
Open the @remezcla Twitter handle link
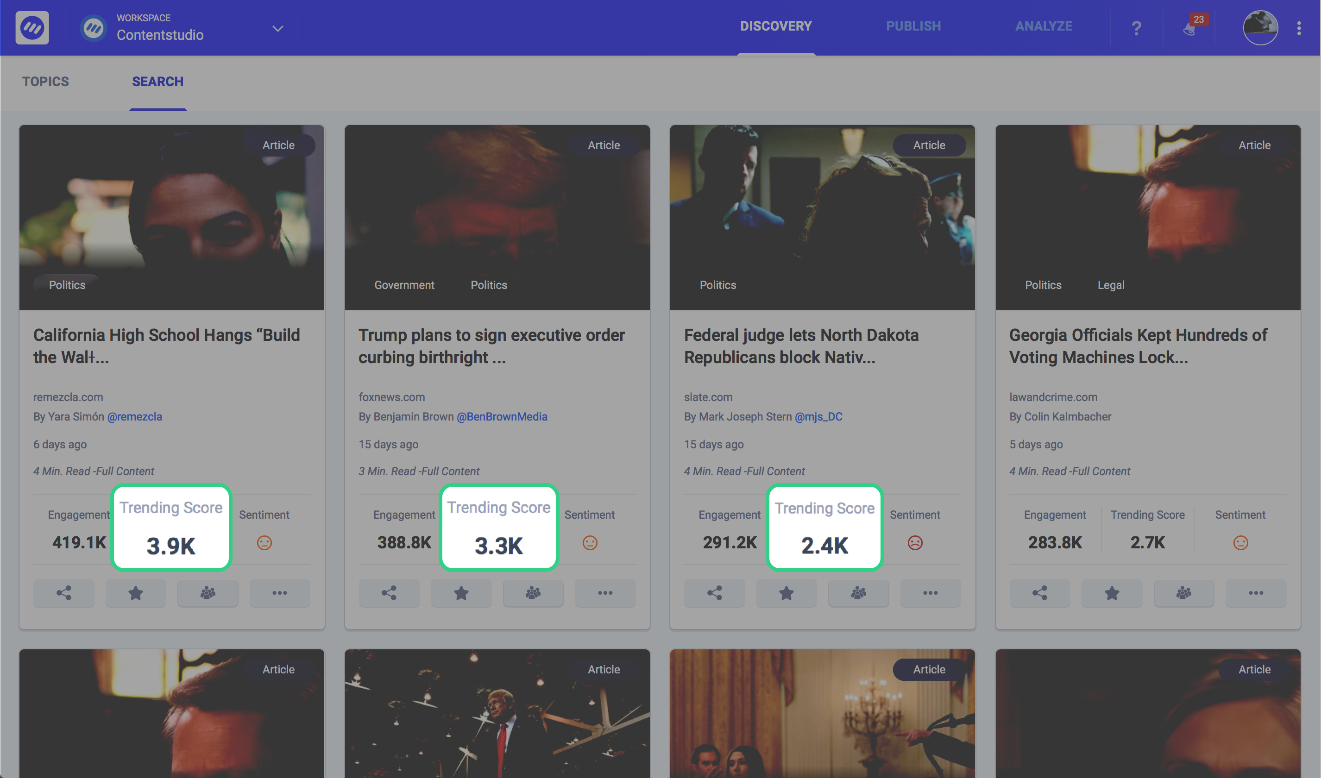(134, 417)
